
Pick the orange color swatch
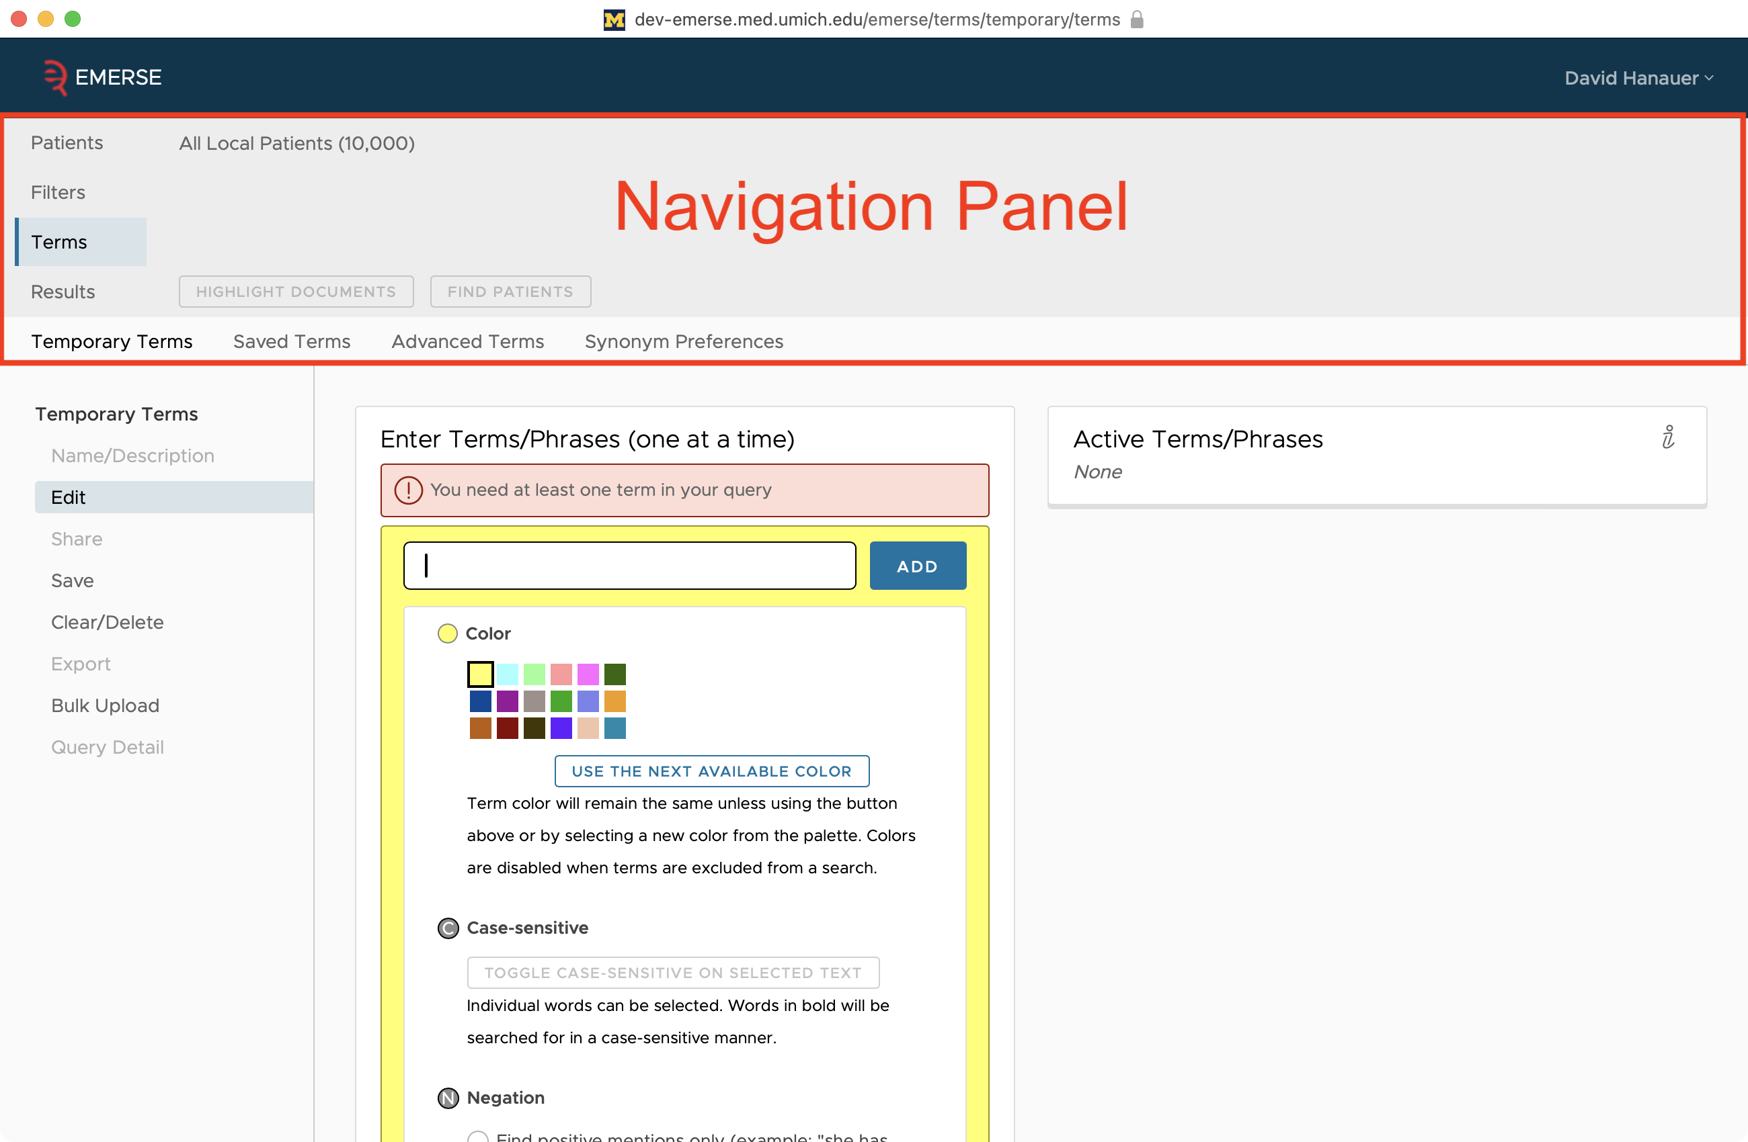pos(614,701)
